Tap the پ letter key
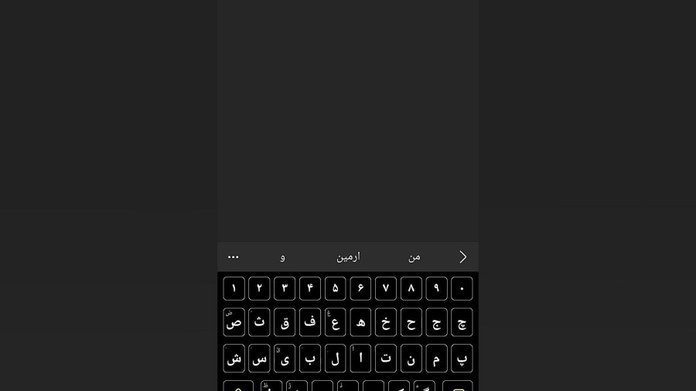The image size is (696, 391). [x=462, y=359]
